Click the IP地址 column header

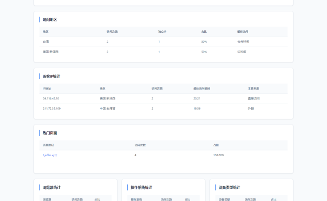coord(47,89)
